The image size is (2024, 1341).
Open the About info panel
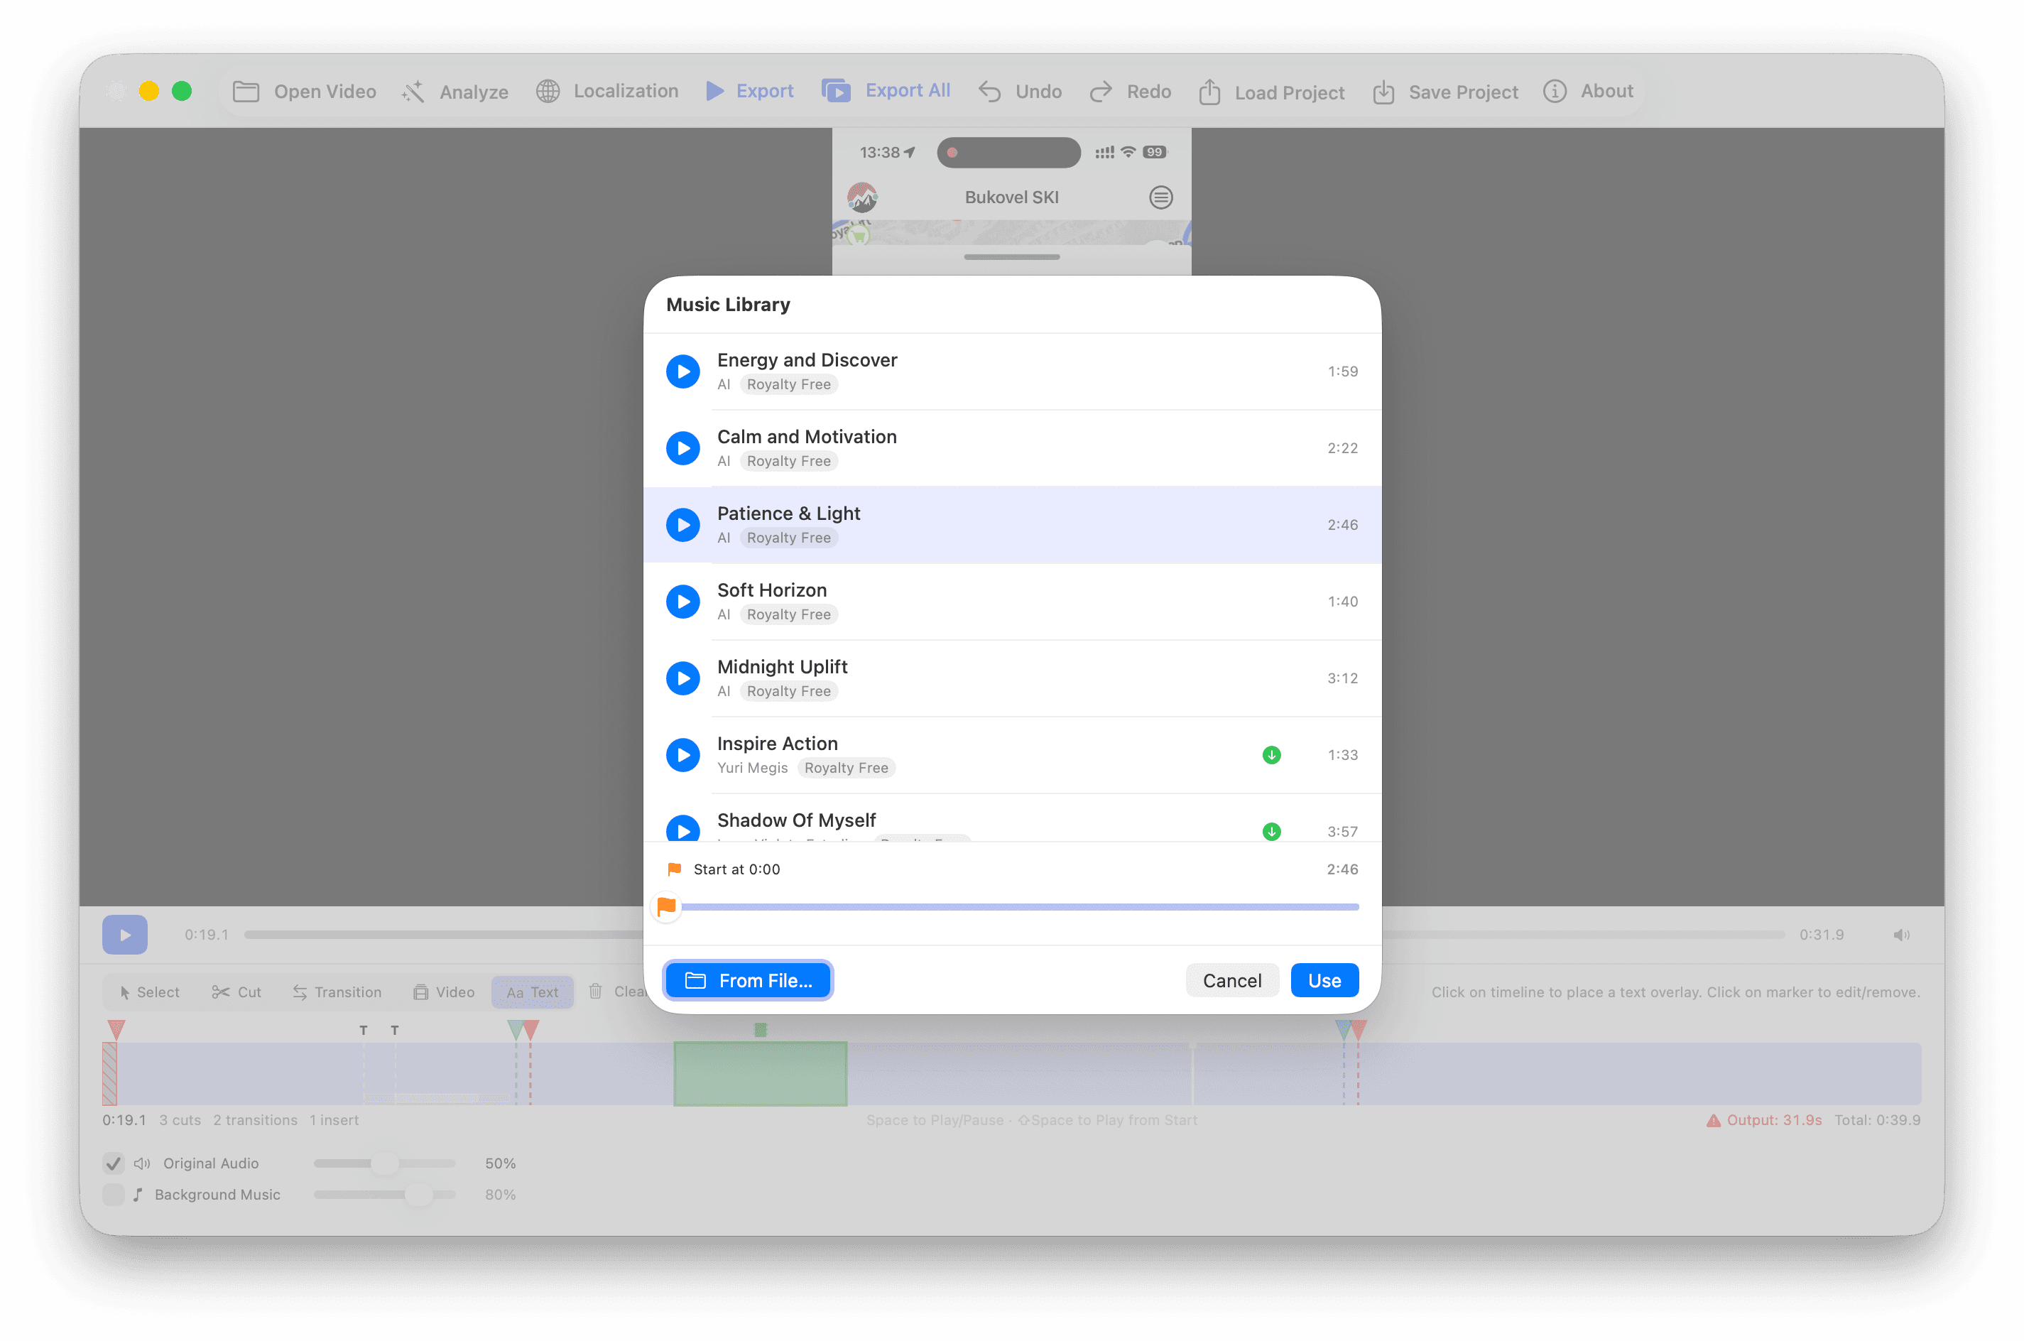click(x=1588, y=91)
